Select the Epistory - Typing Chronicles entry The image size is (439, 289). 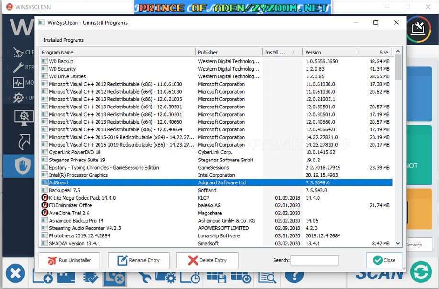tap(217, 167)
